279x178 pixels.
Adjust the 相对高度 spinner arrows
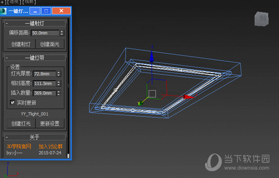[59, 83]
